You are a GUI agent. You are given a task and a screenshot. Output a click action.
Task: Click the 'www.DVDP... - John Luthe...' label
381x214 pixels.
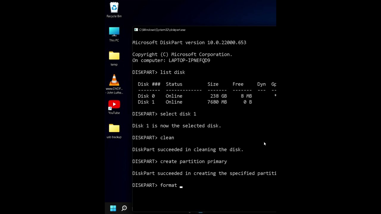(114, 91)
